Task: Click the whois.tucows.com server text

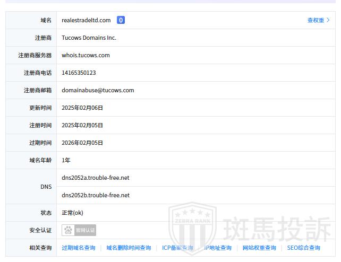Action: click(86, 55)
